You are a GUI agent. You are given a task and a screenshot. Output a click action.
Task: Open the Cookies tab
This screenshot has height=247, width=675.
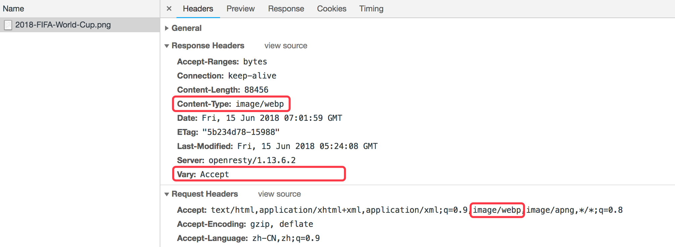pos(331,9)
